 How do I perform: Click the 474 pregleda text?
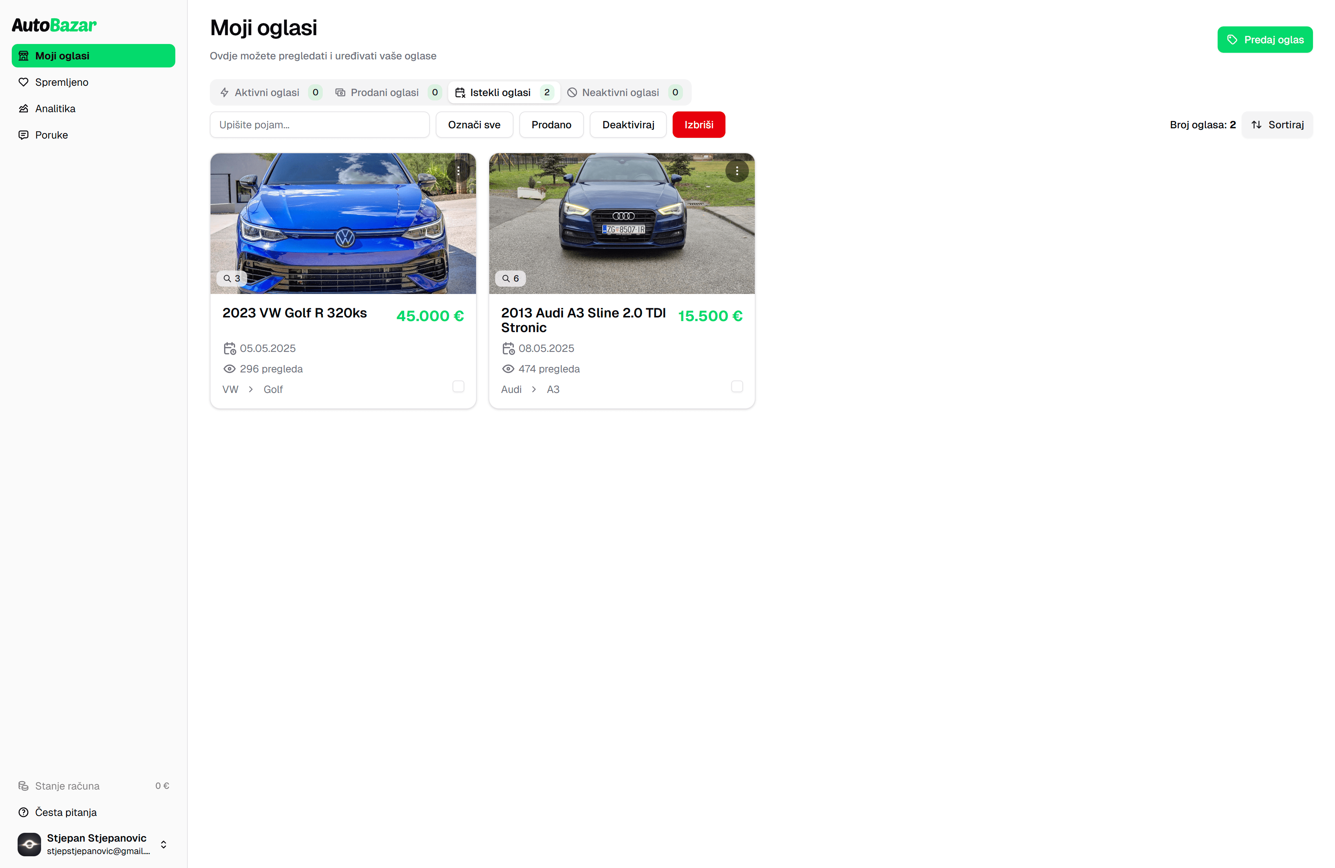pos(549,369)
